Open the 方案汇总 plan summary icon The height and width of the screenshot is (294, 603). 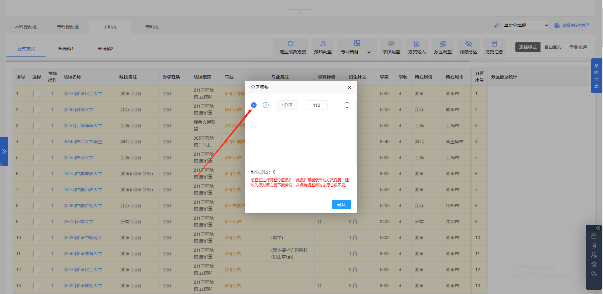(494, 44)
